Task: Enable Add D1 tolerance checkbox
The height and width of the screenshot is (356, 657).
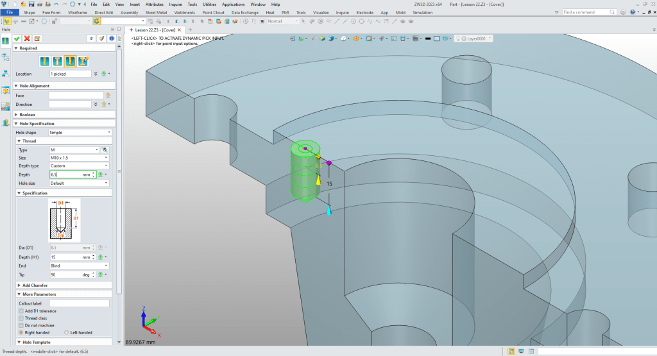Action: pos(21,311)
